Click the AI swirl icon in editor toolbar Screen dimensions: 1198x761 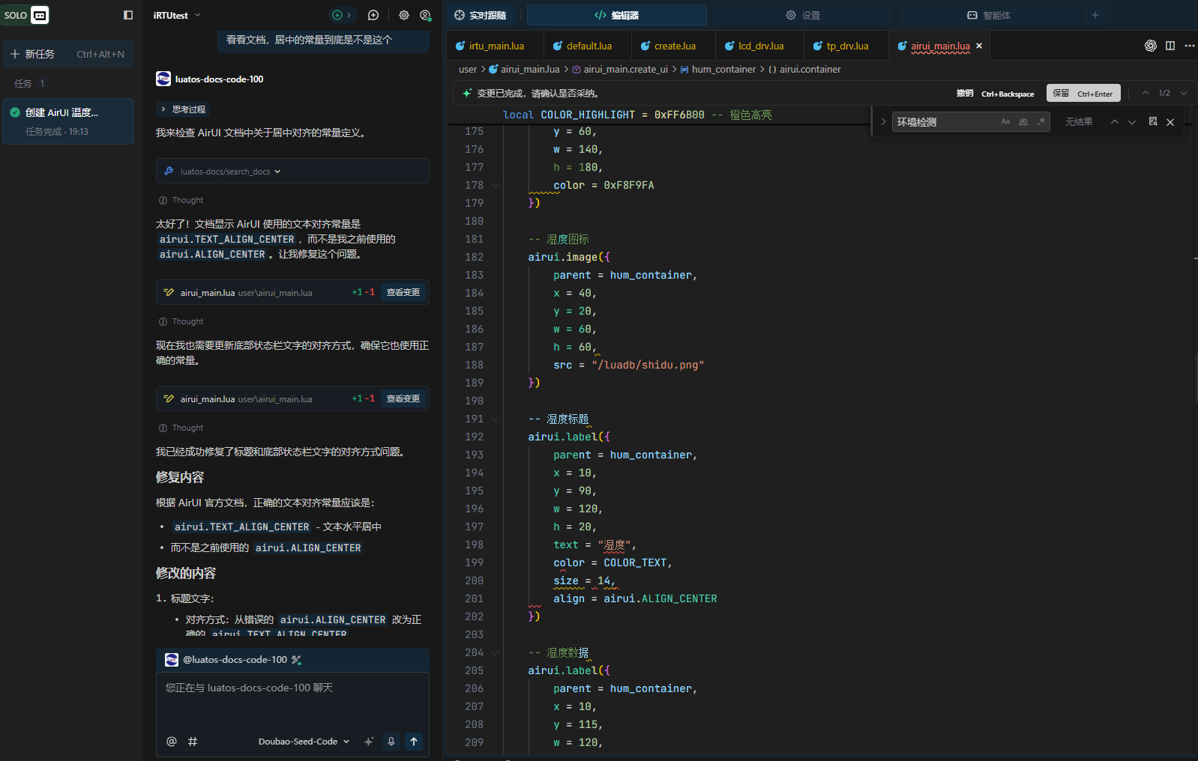coord(1151,46)
